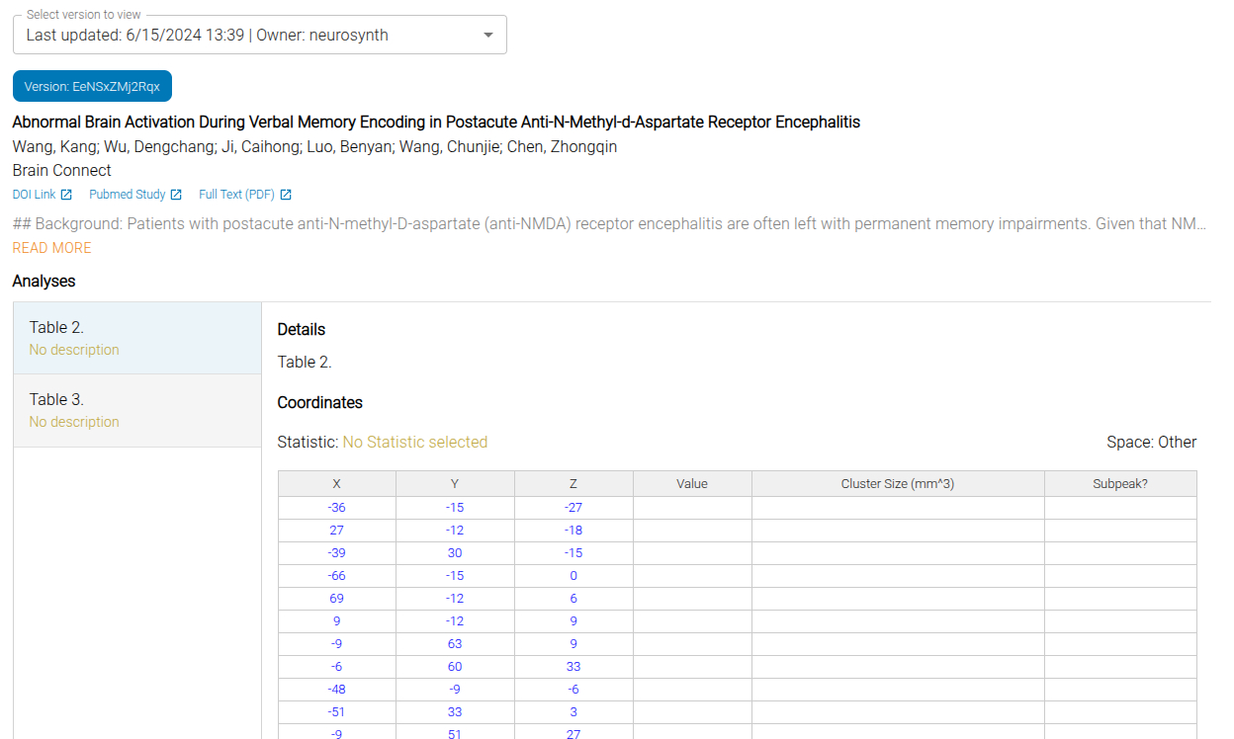This screenshot has width=1234, height=739.
Task: Click the paper title text
Action: click(x=436, y=123)
